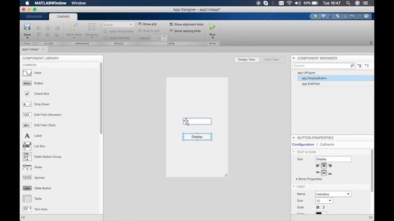Open the Callbacks tab
This screenshot has height=221, width=394.
(x=327, y=145)
